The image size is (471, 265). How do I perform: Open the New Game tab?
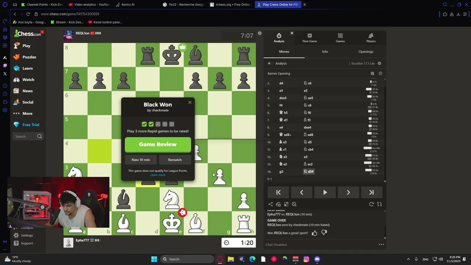pos(309,38)
